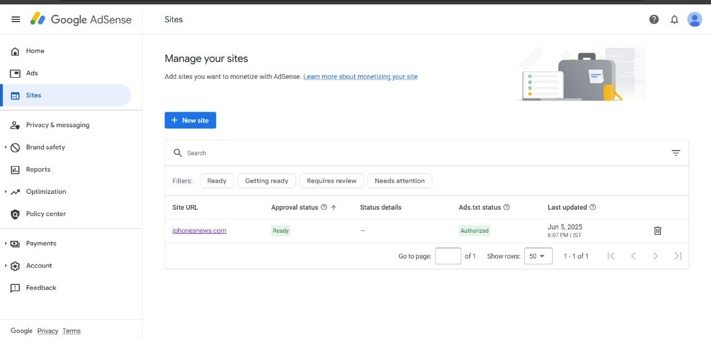The image size is (711, 341).
Task: Open the Terms footer link
Action: click(x=72, y=331)
